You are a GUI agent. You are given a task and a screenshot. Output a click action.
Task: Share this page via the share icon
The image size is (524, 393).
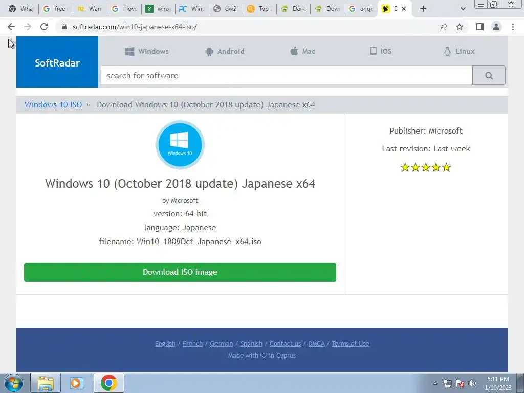pyautogui.click(x=443, y=27)
